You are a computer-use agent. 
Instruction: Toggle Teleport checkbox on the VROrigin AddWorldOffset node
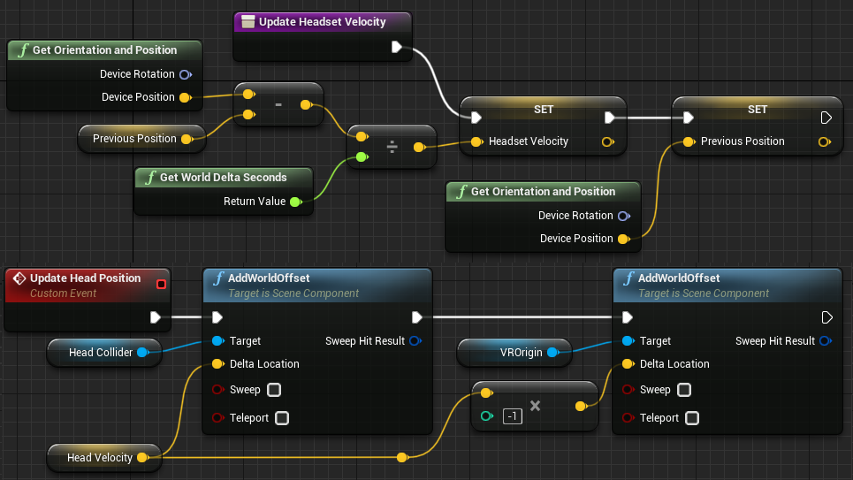[x=692, y=418]
